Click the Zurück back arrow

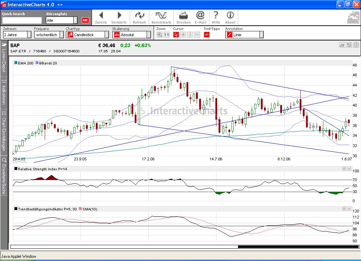(101, 15)
